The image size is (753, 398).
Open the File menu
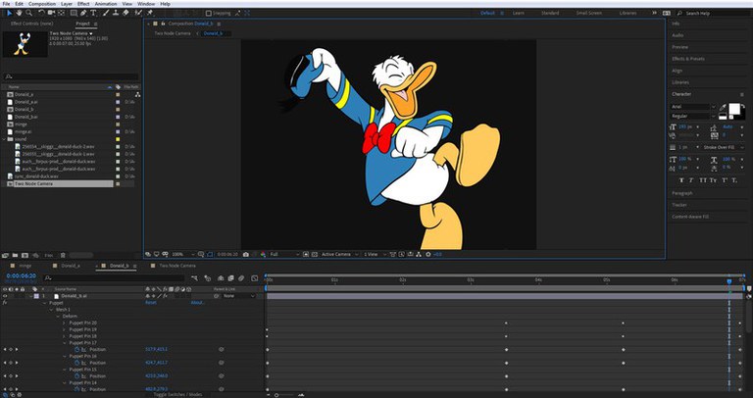[x=6, y=4]
